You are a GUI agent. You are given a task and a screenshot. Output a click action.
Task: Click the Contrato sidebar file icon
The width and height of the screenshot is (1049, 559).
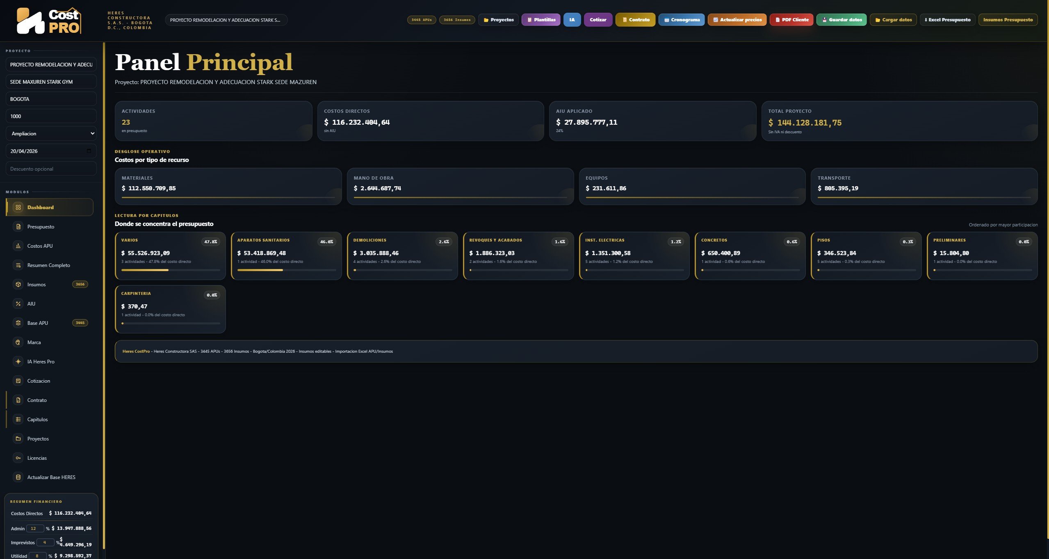(x=18, y=400)
